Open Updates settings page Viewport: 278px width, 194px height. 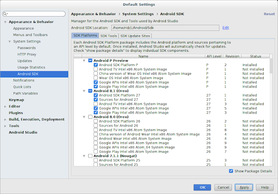pyautogui.click(x=25, y=61)
